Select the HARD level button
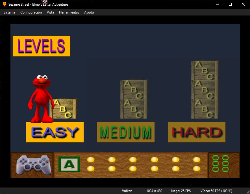250x194 pixels. tap(197, 132)
